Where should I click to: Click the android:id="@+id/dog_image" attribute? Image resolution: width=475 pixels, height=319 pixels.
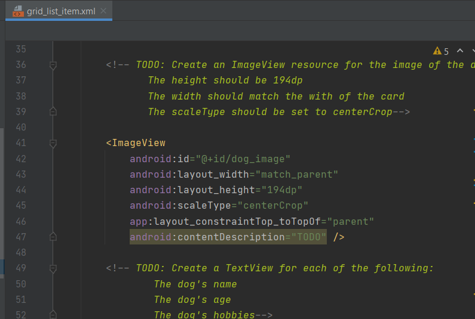210,159
